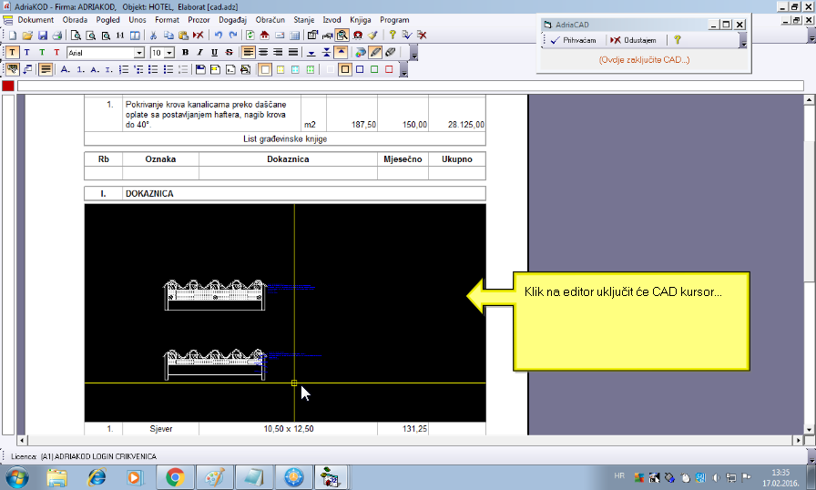Open the Obračun menu
Image resolution: width=816 pixels, height=490 pixels.
[x=270, y=20]
